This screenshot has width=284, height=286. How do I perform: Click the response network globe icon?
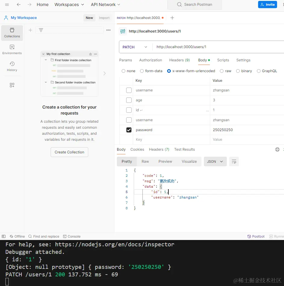[x=277, y=149]
